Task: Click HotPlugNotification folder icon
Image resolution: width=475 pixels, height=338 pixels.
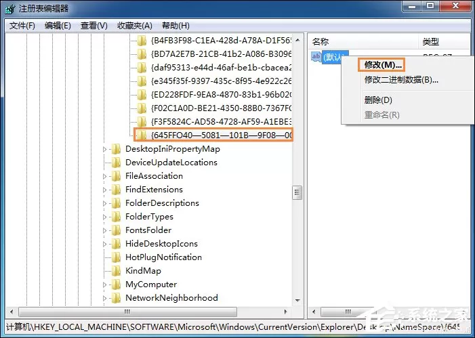Action: point(116,257)
